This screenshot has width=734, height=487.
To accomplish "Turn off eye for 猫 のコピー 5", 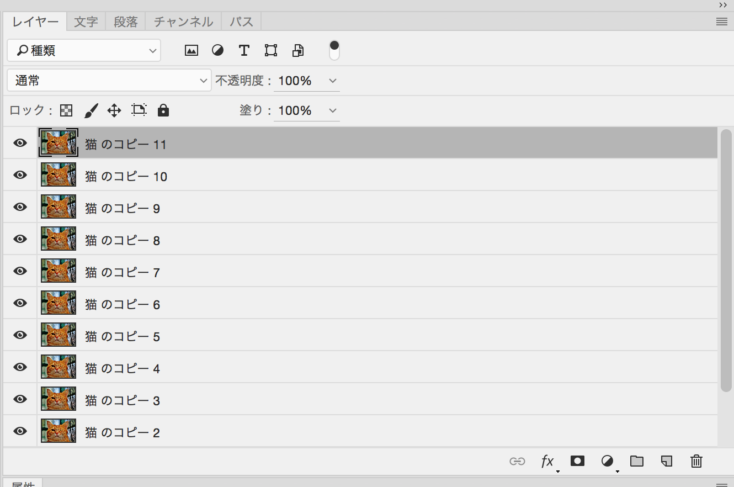I will [x=20, y=335].
